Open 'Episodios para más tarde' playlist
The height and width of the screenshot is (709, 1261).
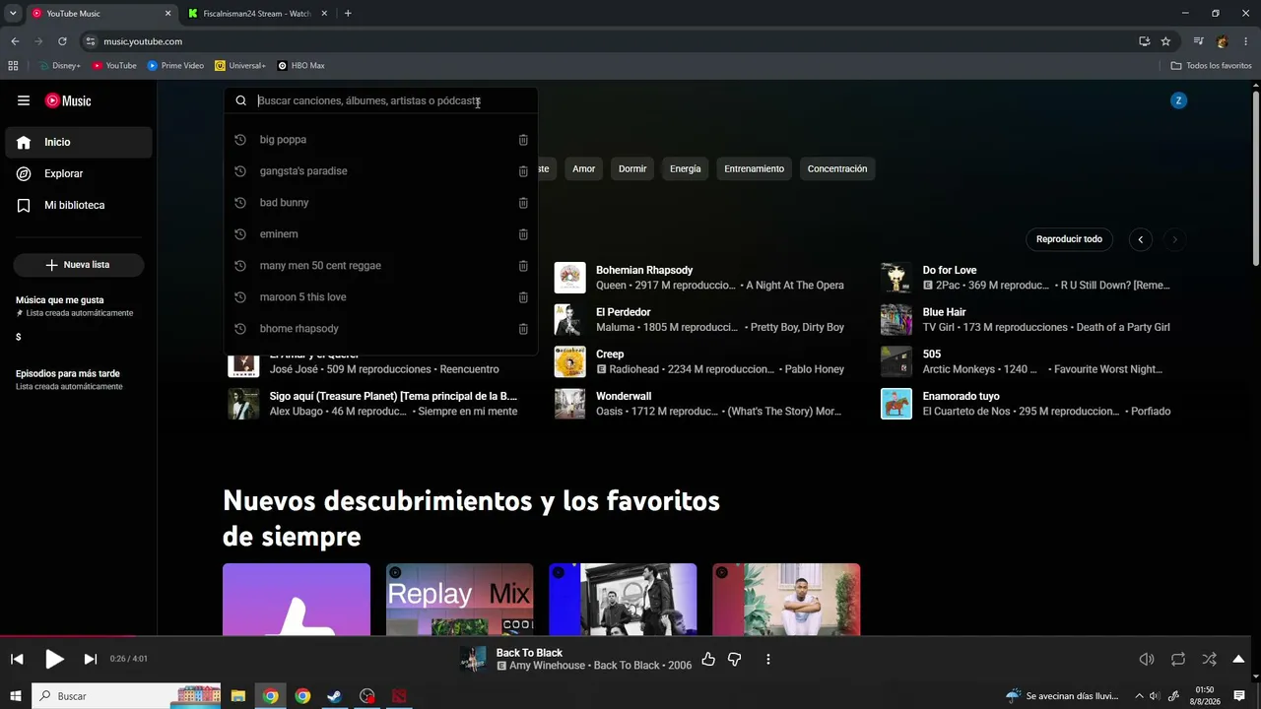(x=79, y=379)
